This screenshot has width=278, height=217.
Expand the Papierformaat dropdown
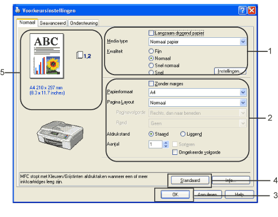[x=198, y=93]
